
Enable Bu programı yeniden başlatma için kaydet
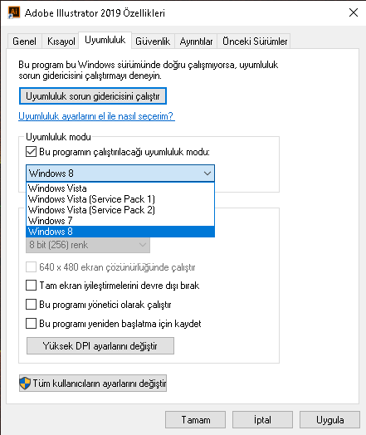[x=31, y=324]
